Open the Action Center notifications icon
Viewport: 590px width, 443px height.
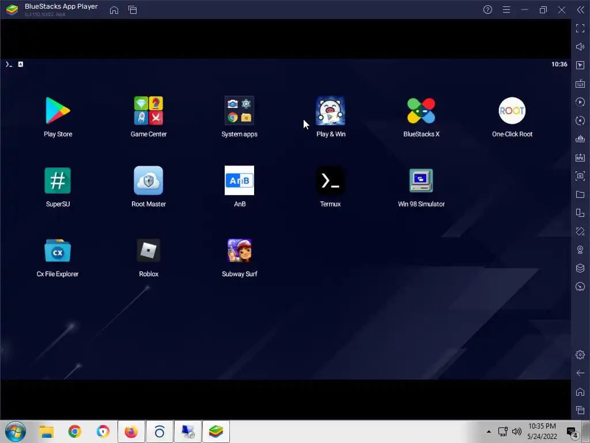point(572,433)
